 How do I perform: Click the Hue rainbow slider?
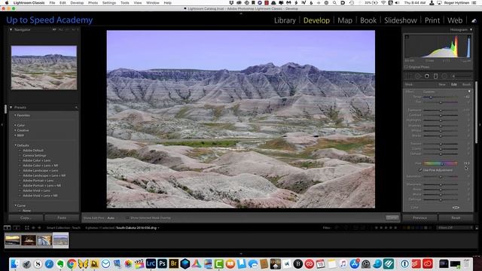pyautogui.click(x=441, y=163)
